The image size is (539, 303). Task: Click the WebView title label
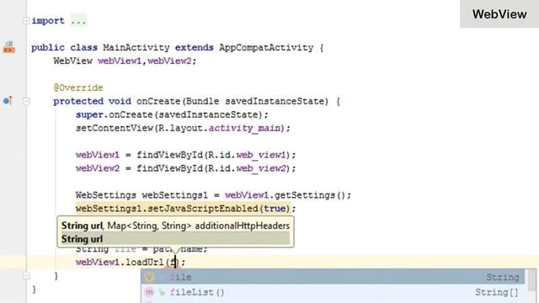(499, 14)
